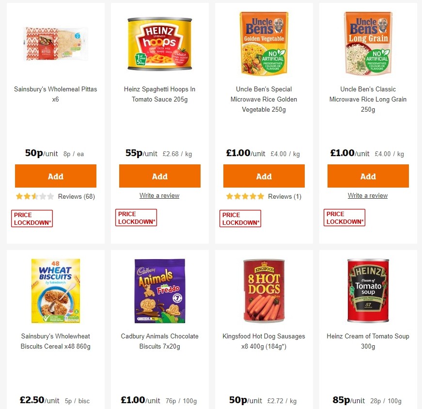Click the five-star rating on Golden Vegetable rice
This screenshot has width=422, height=409.
click(245, 196)
